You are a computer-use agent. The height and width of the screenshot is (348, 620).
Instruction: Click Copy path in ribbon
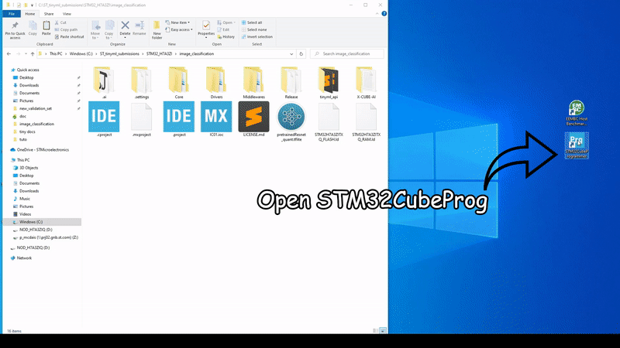[66, 29]
